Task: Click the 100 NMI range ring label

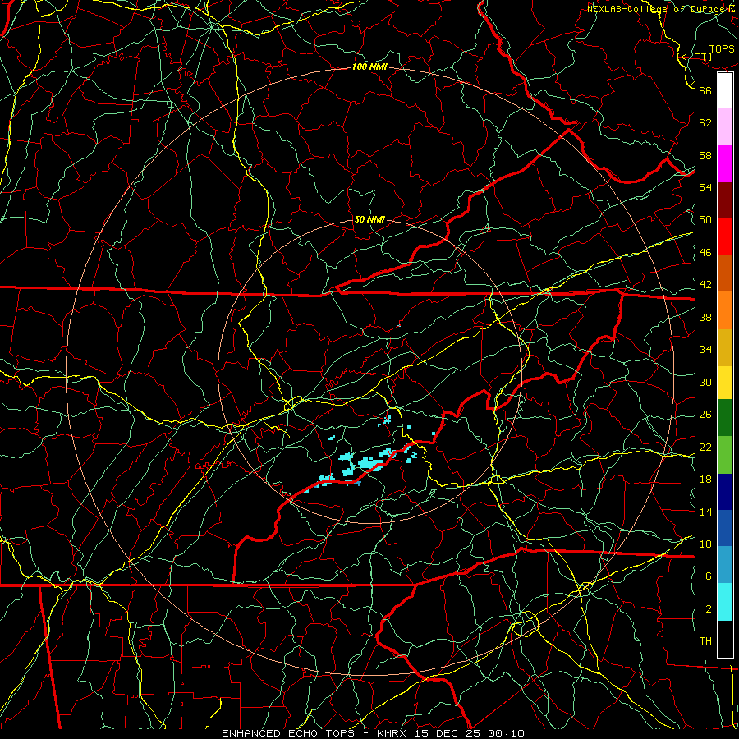Action: [369, 67]
